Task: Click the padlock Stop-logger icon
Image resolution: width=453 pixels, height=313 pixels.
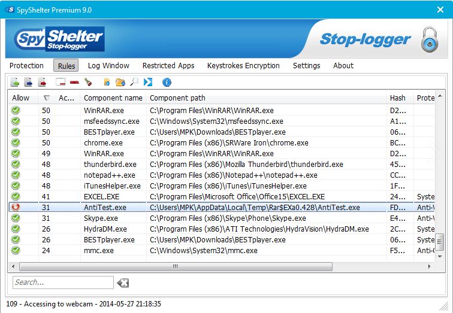Action: [429, 39]
